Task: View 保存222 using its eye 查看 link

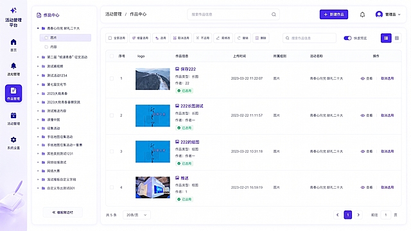Action: coord(367,78)
